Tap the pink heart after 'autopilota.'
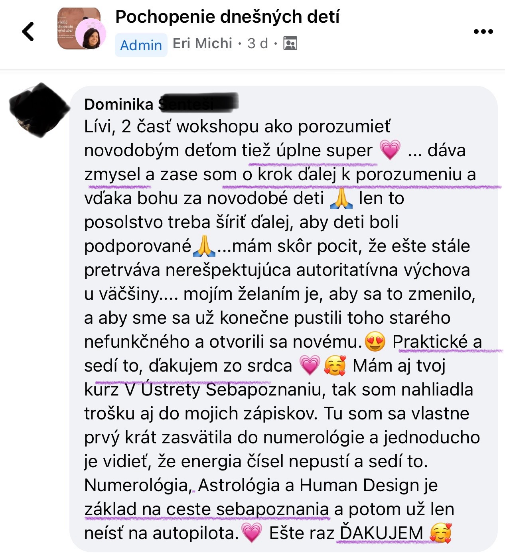505x553 pixels. point(251,533)
